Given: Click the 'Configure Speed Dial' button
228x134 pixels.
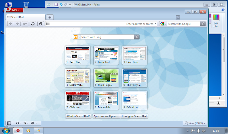Looking at the screenshot, I should point(134,116).
